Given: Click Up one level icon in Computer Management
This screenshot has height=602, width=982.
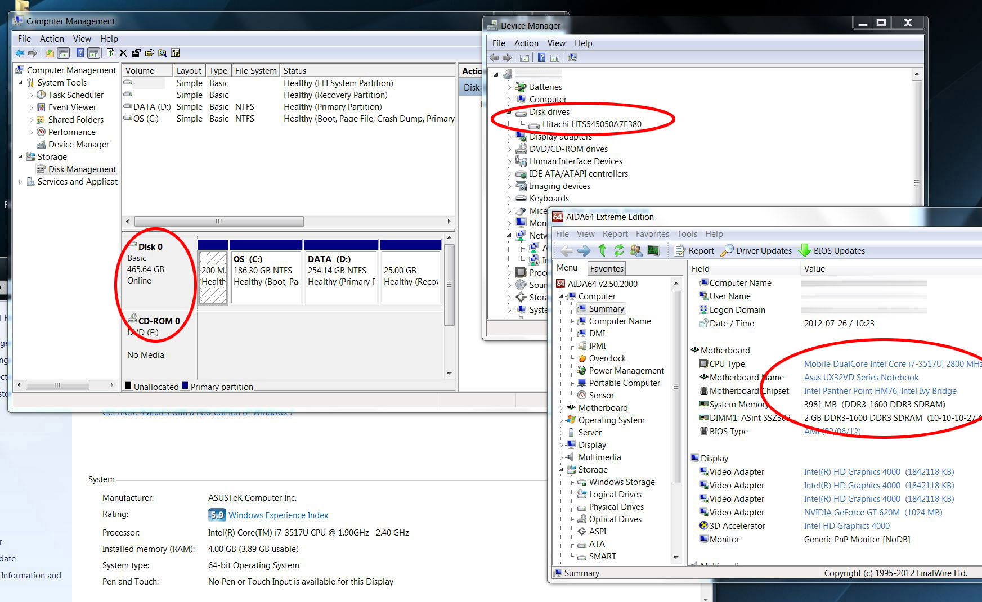Looking at the screenshot, I should pos(50,53).
